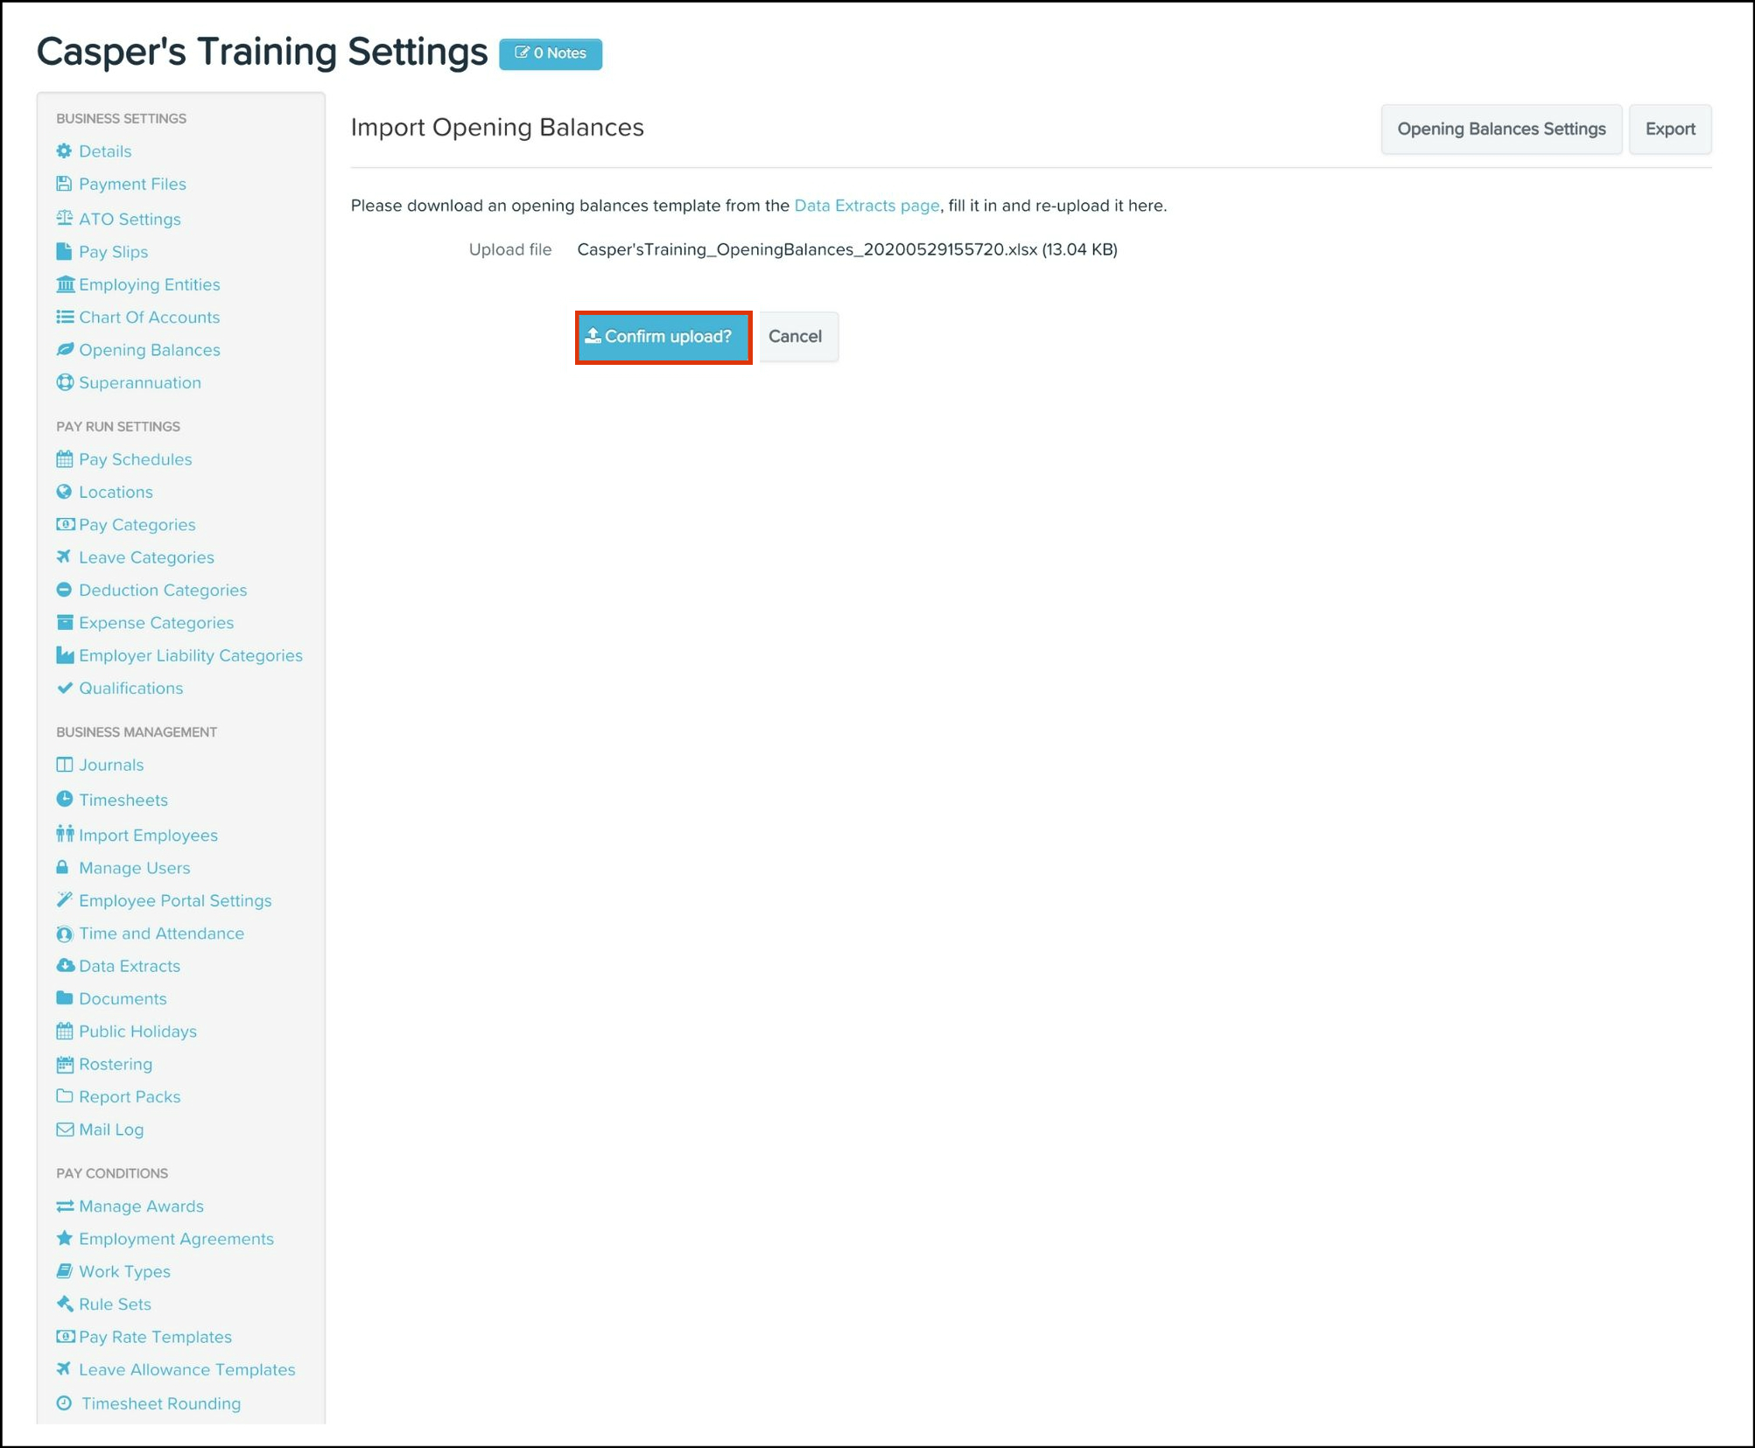Image resolution: width=1755 pixels, height=1448 pixels.
Task: Click the Superannuation lifebuoy icon
Action: point(64,382)
